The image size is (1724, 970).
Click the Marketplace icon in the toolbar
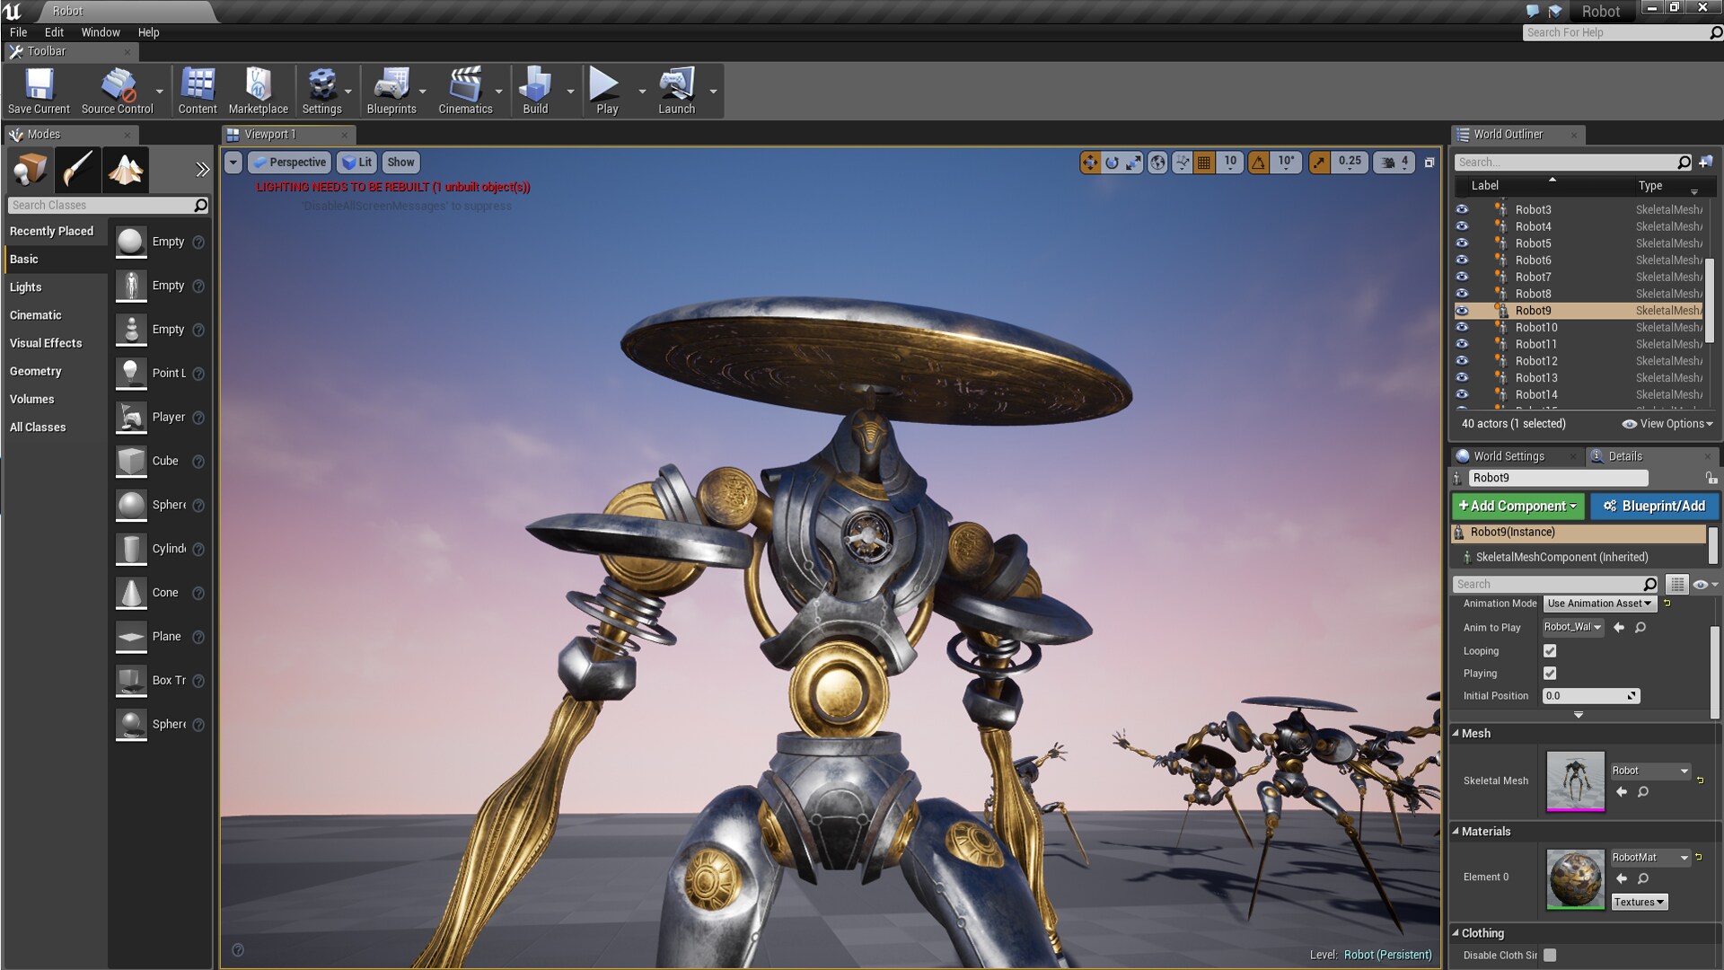pyautogui.click(x=259, y=90)
